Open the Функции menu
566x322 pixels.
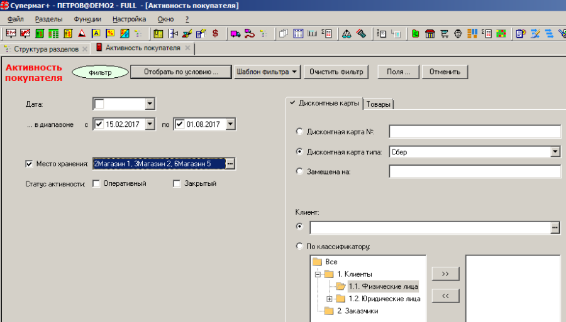click(87, 19)
